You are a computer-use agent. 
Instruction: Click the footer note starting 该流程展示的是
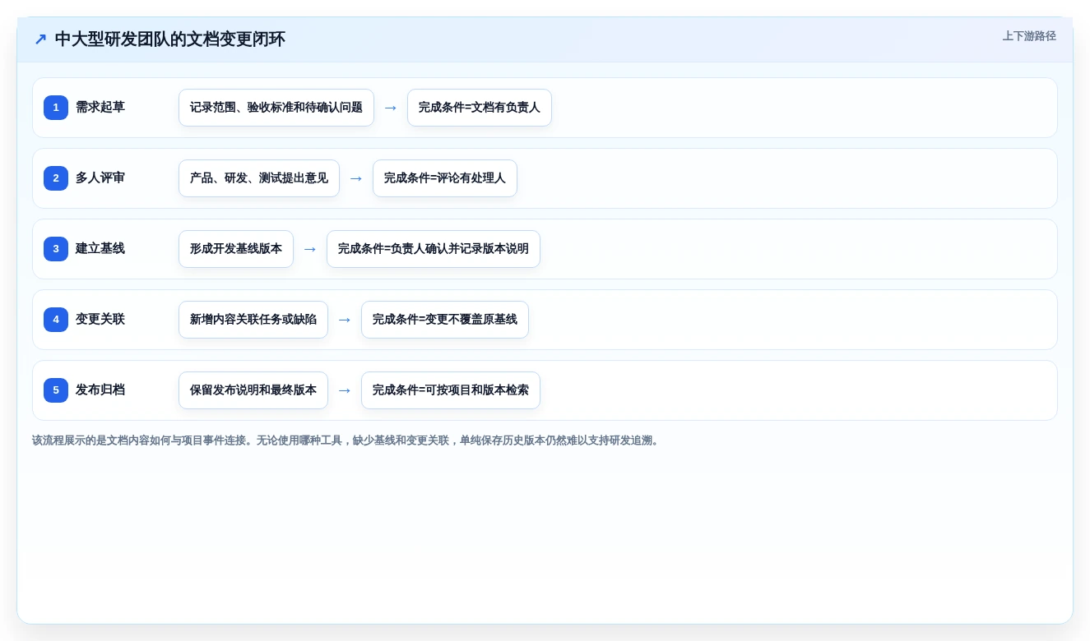pyautogui.click(x=347, y=440)
